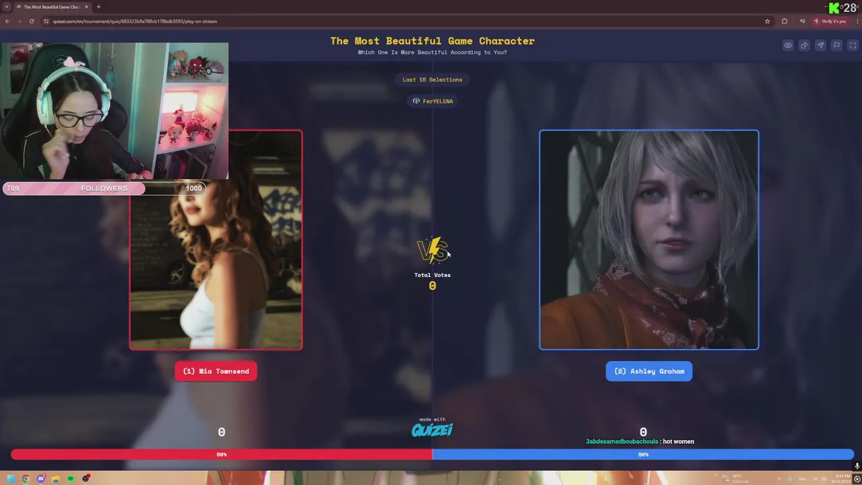View site information icon in address bar
The height and width of the screenshot is (485, 862).
tap(46, 21)
